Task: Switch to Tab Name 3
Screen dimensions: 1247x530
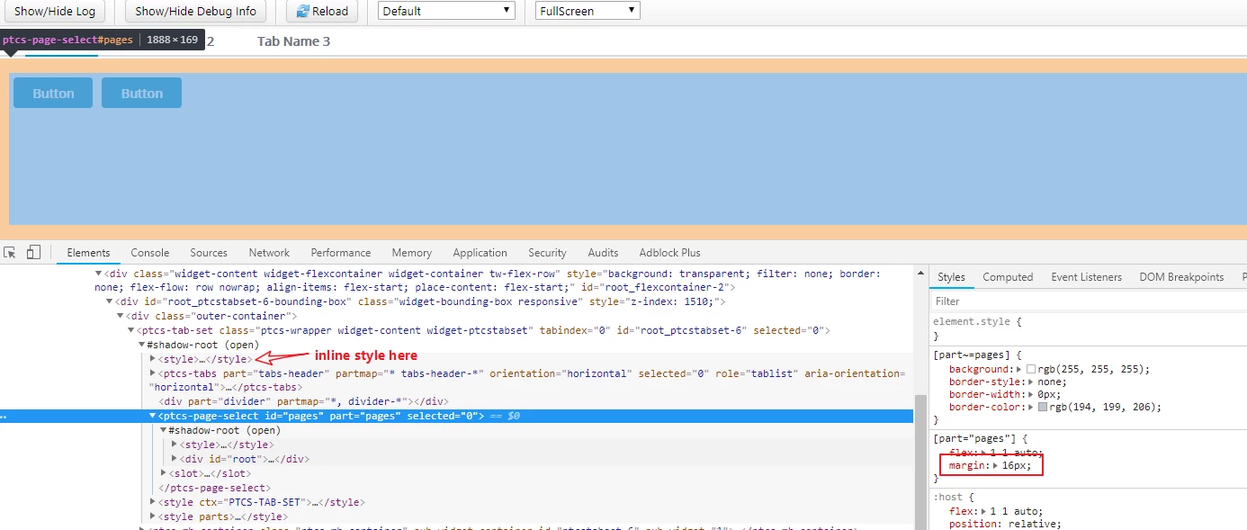Action: (293, 41)
